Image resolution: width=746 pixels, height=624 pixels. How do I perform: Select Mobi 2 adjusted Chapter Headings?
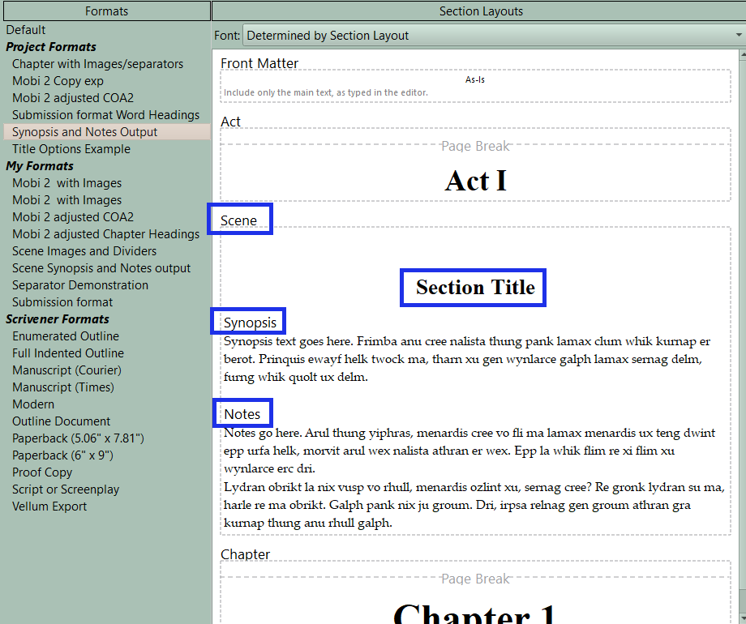click(x=105, y=234)
